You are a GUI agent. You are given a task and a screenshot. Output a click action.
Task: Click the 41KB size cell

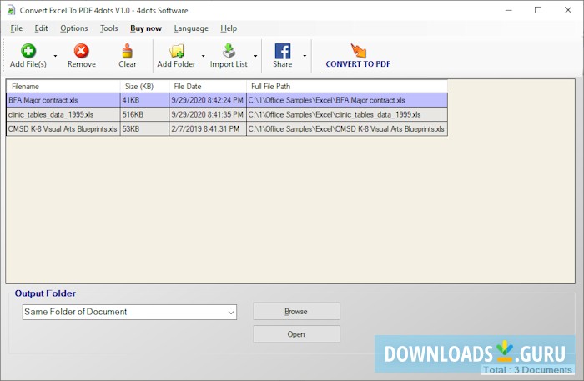tap(144, 100)
